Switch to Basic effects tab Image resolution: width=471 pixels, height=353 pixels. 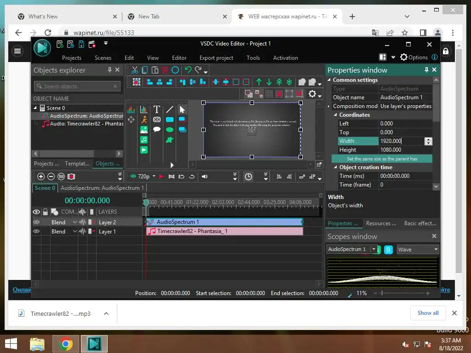(420, 223)
